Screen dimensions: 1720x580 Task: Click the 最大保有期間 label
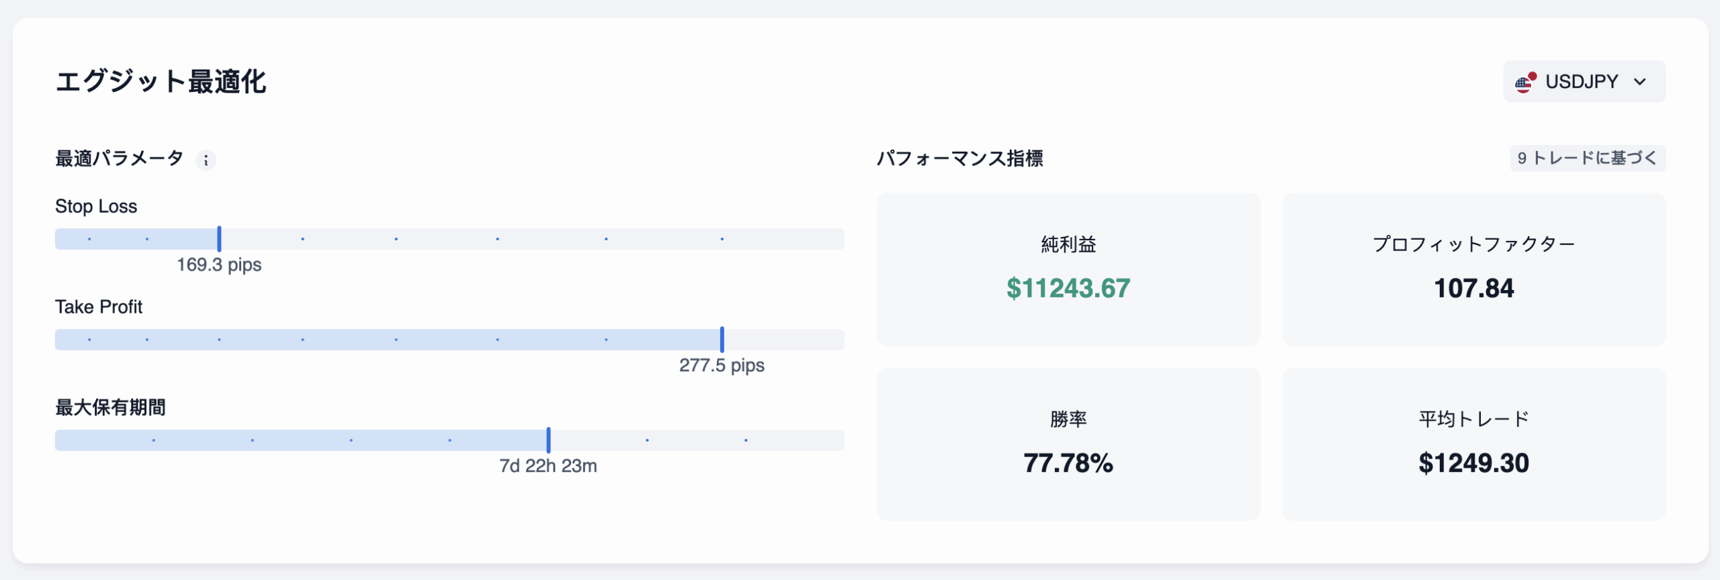pyautogui.click(x=110, y=407)
